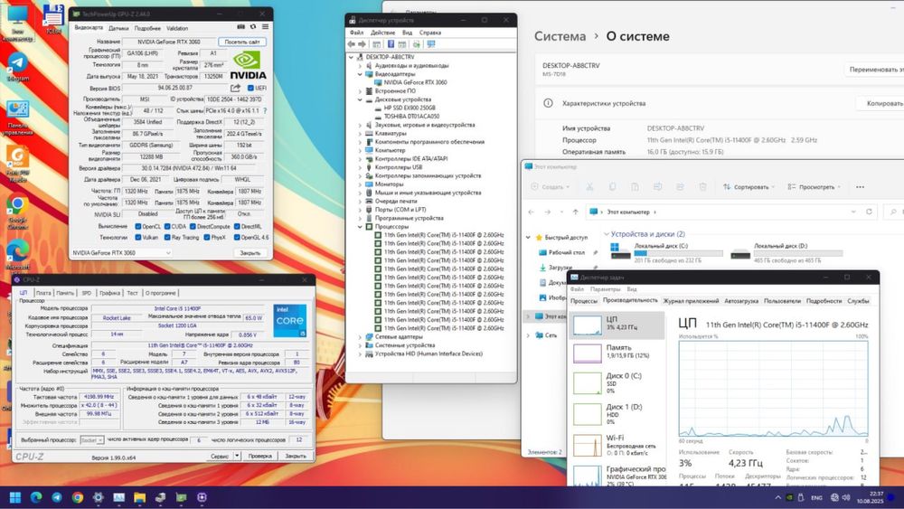Toggle the CUDA checkbox

167,227
